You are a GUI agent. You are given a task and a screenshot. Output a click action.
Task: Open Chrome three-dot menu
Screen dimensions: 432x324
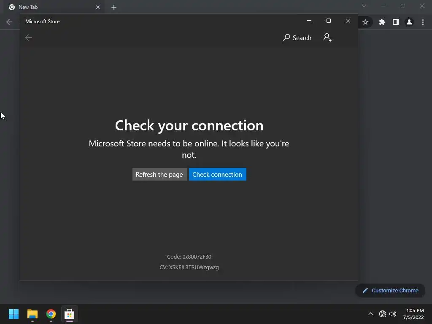(423, 22)
